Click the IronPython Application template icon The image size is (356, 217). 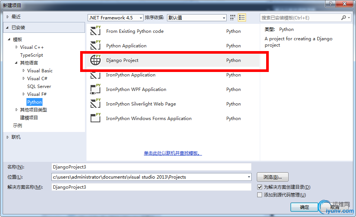pos(95,75)
